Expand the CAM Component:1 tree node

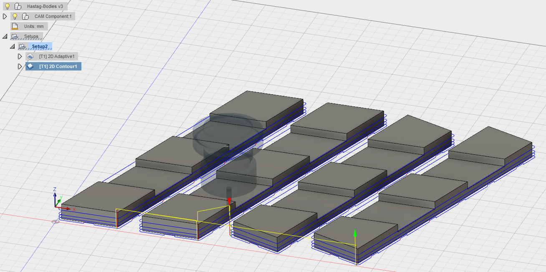tap(5, 16)
